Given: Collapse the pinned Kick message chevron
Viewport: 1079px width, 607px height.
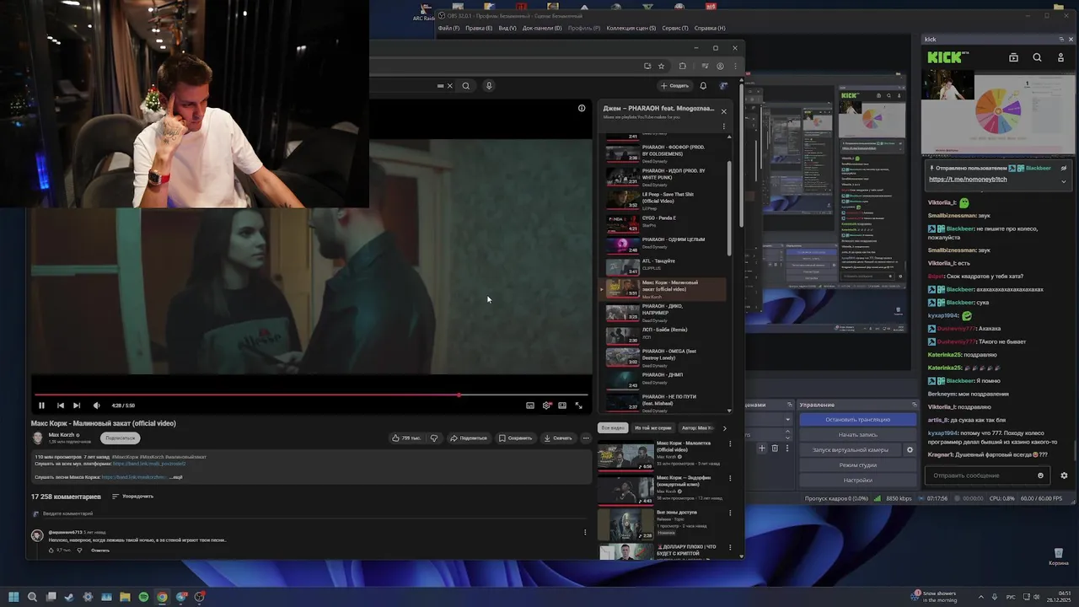Looking at the screenshot, I should [1063, 180].
